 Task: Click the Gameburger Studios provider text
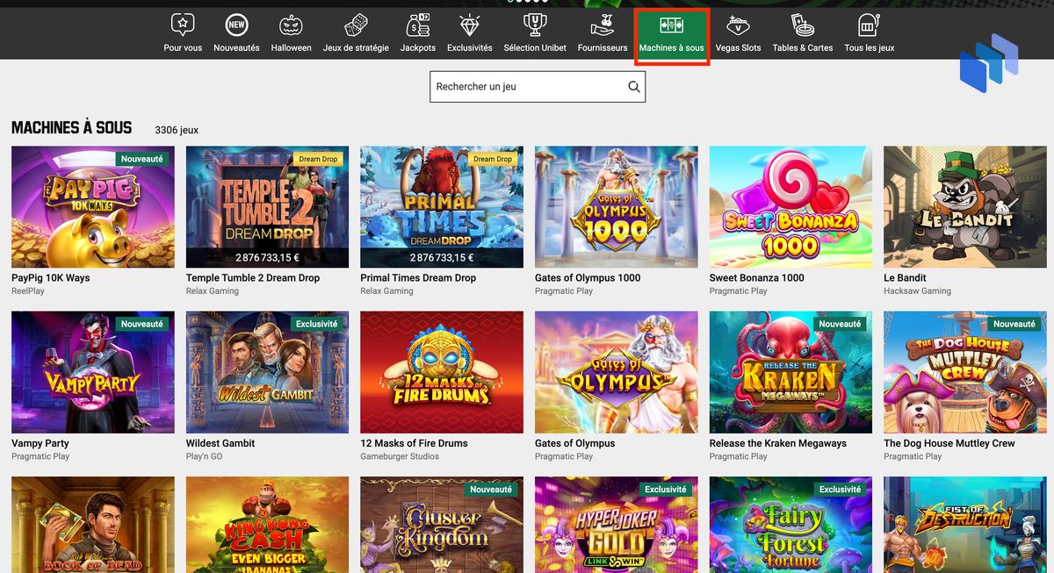tap(400, 456)
